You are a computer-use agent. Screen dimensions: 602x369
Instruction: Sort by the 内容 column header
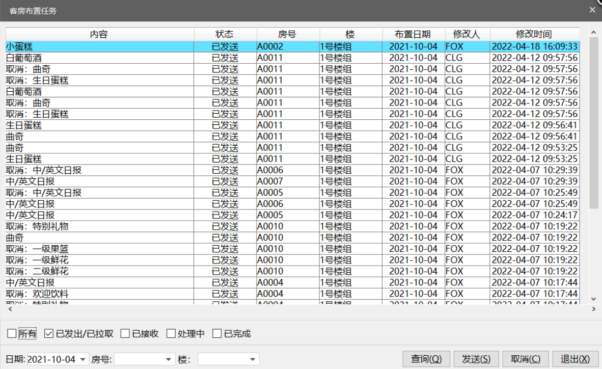point(99,34)
